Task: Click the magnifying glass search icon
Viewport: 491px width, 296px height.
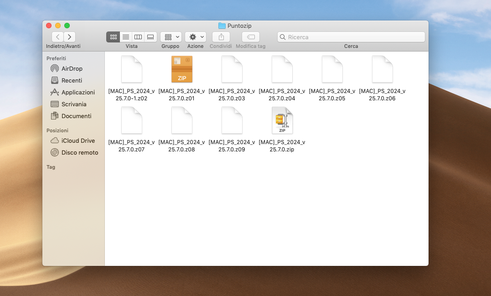Action: [x=283, y=37]
